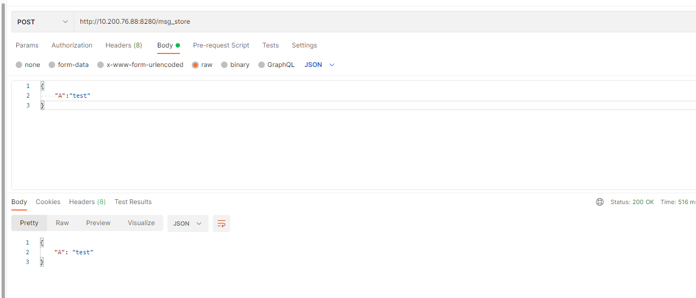Open the response Headers (8) tab

tap(88, 202)
